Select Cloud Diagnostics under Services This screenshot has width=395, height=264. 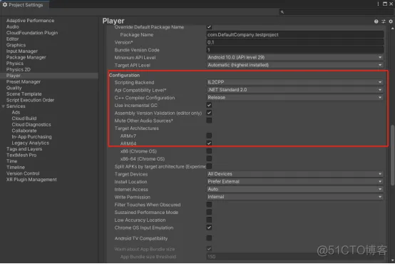[x=31, y=125]
